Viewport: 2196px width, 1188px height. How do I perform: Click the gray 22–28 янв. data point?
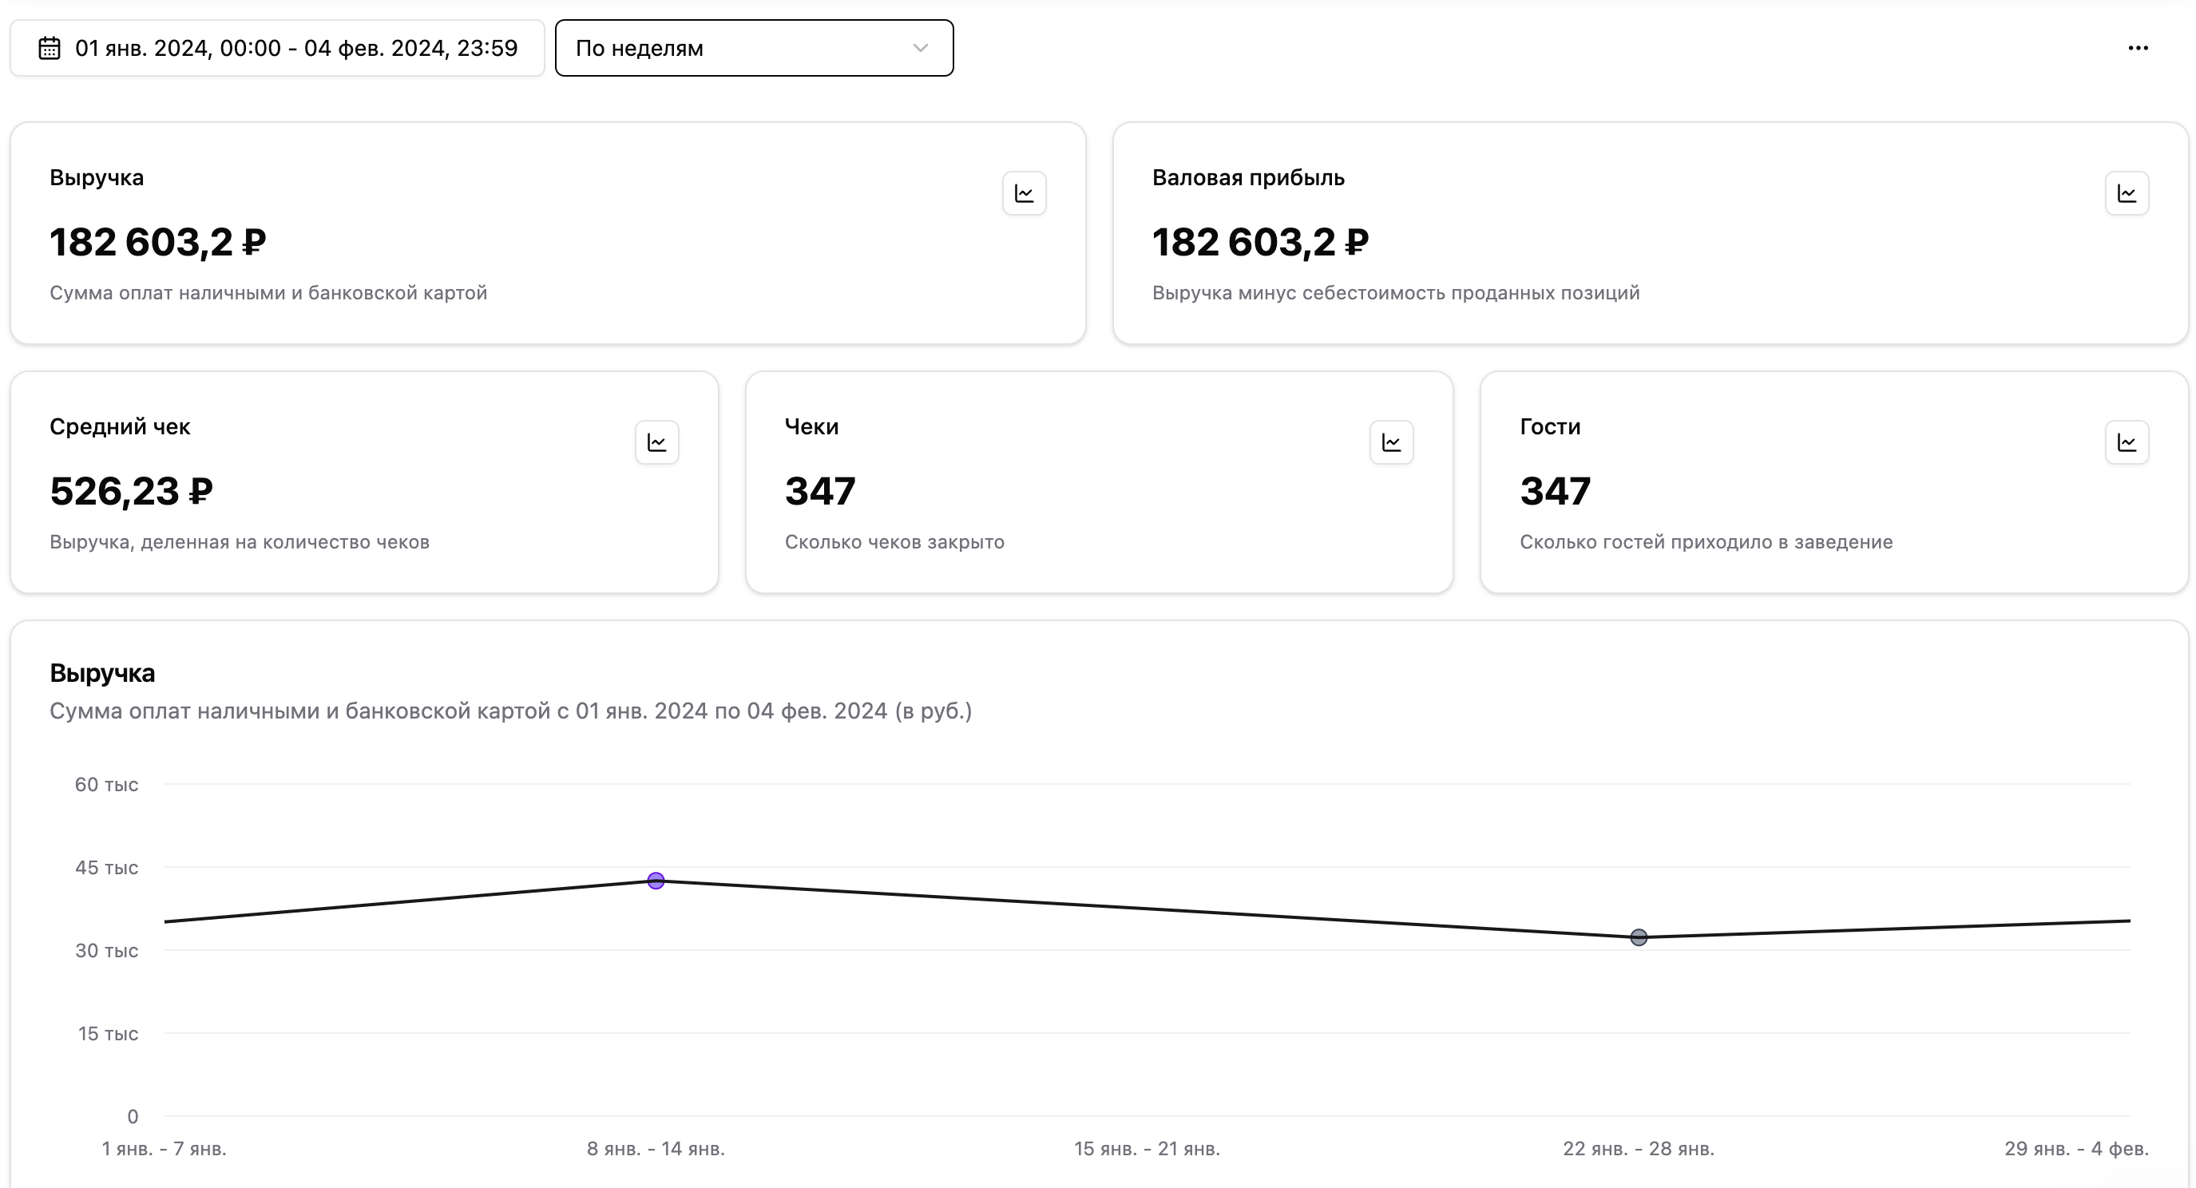pos(1639,937)
